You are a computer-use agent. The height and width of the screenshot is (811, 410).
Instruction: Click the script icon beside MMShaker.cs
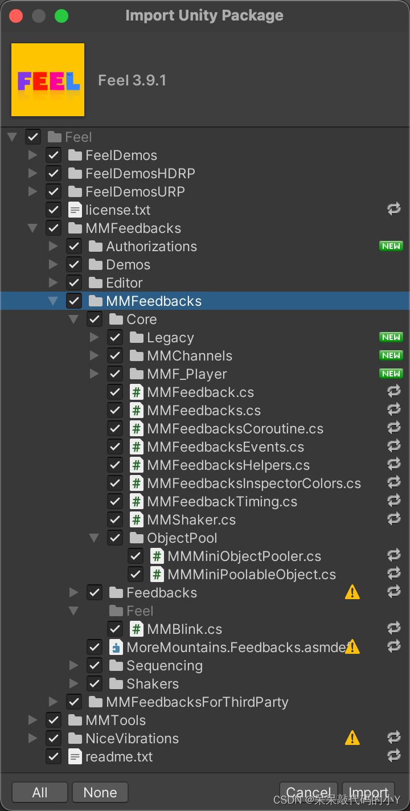tap(137, 520)
